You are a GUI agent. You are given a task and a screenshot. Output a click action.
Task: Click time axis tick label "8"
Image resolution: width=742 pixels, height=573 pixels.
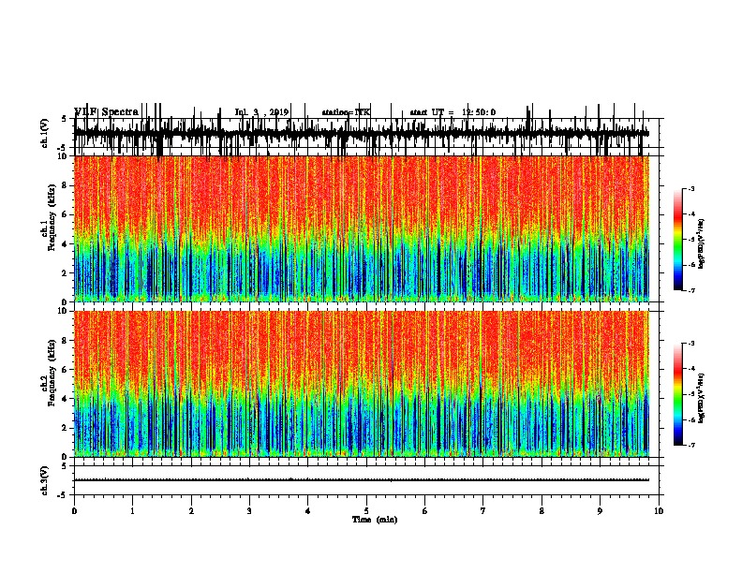click(x=542, y=511)
